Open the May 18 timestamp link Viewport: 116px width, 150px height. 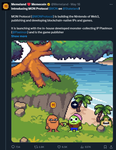[75, 4]
